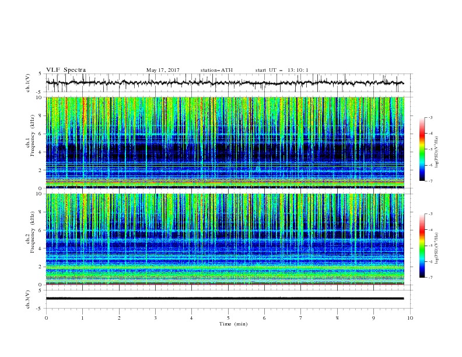Click the ch.2 spectrogram color scale bar

tap(422, 246)
